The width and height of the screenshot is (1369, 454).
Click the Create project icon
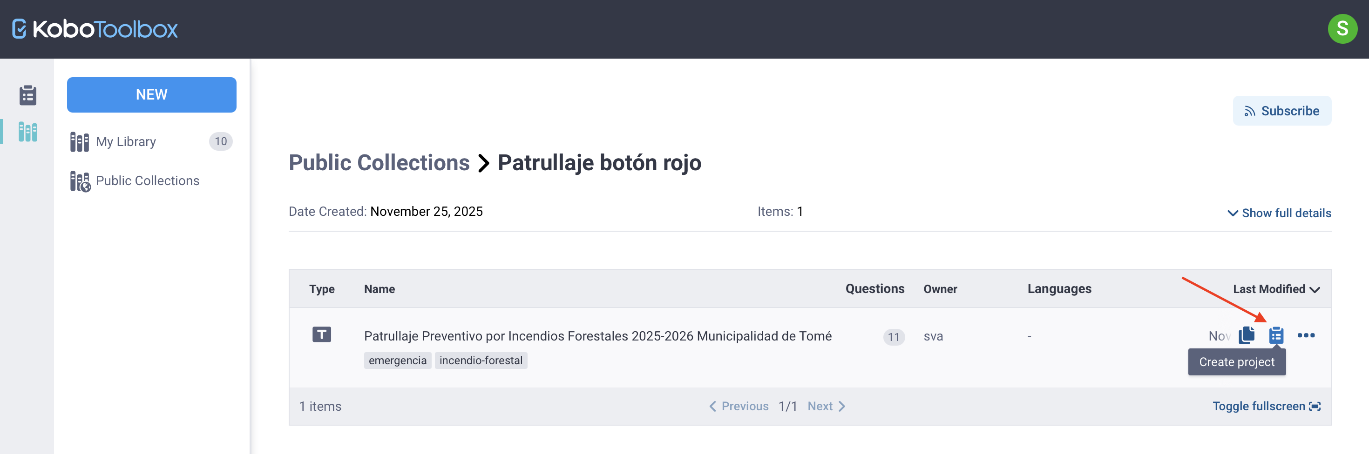pos(1276,335)
